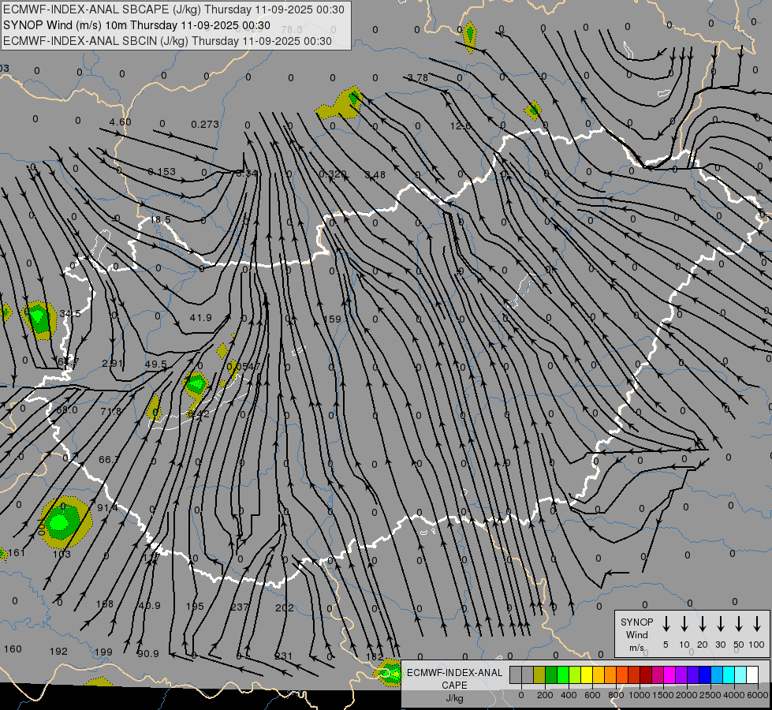772x710 pixels.
Task: Click the map value '4.60'
Action: 120,121
